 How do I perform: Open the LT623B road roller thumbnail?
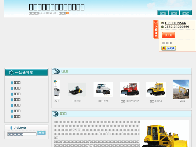pos(77,89)
